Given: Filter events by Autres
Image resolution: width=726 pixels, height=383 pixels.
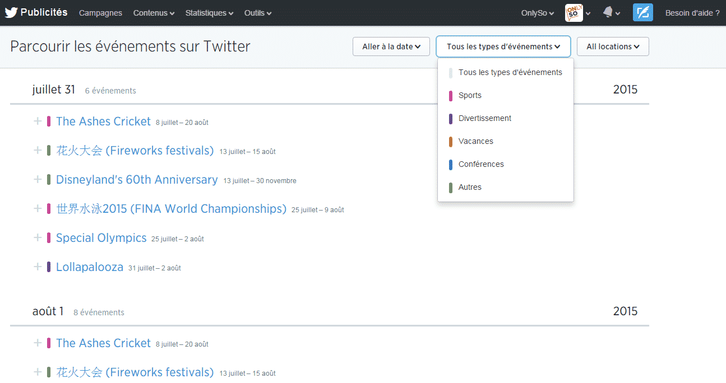Looking at the screenshot, I should (506, 187).
